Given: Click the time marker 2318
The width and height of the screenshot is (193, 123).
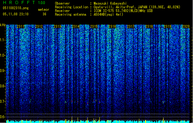Looking at the screenshot, I should point(149,26).
